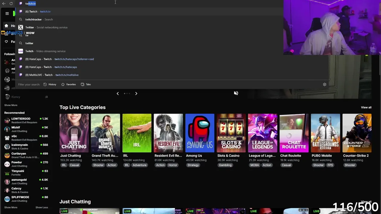Filter suggestions by Tabs
Screen dimensions: 381x214
86,84
